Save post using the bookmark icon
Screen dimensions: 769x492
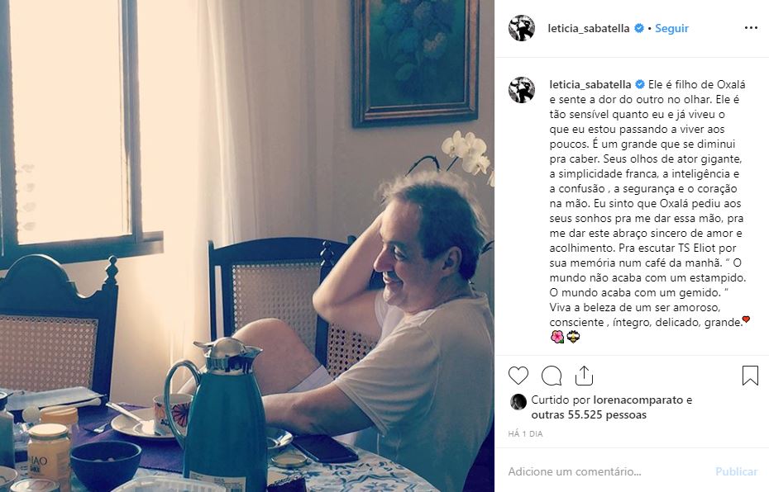point(750,376)
